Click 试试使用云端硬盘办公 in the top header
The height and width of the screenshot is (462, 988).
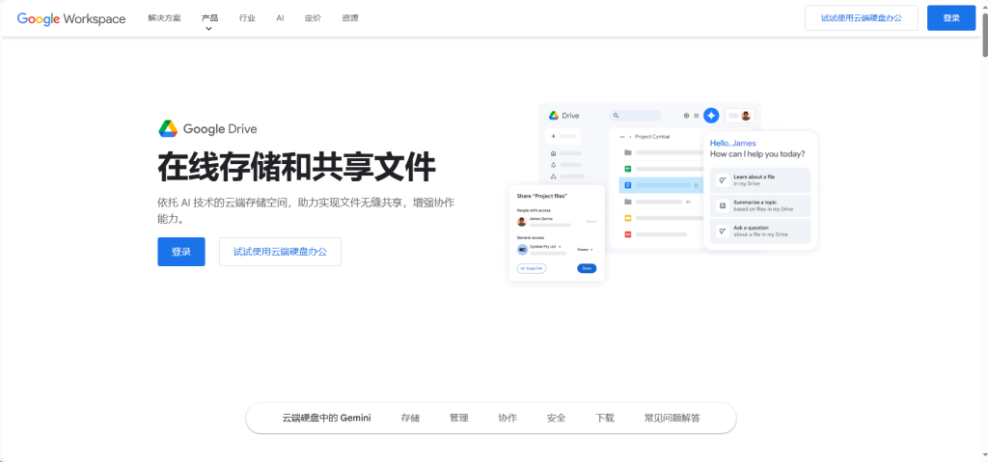coord(862,17)
